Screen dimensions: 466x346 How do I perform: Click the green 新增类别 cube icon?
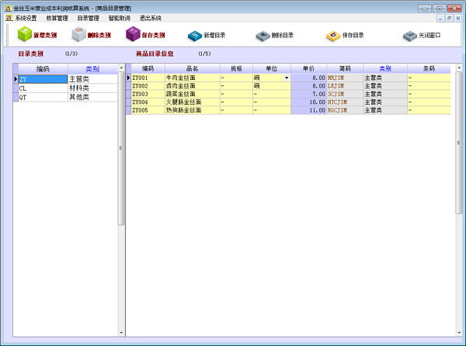coord(25,34)
